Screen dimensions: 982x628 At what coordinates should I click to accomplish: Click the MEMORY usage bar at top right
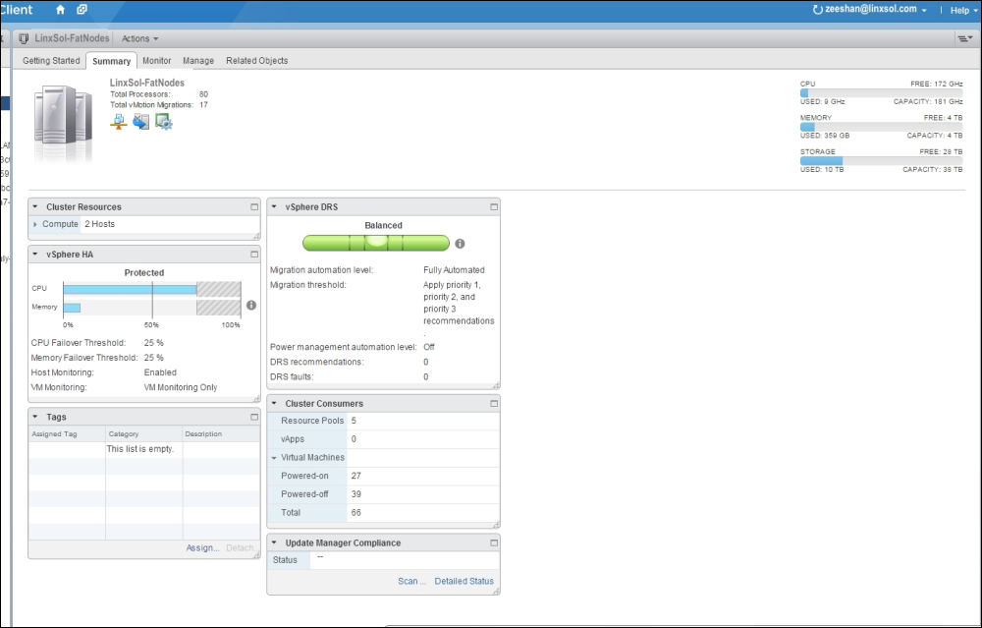point(881,127)
